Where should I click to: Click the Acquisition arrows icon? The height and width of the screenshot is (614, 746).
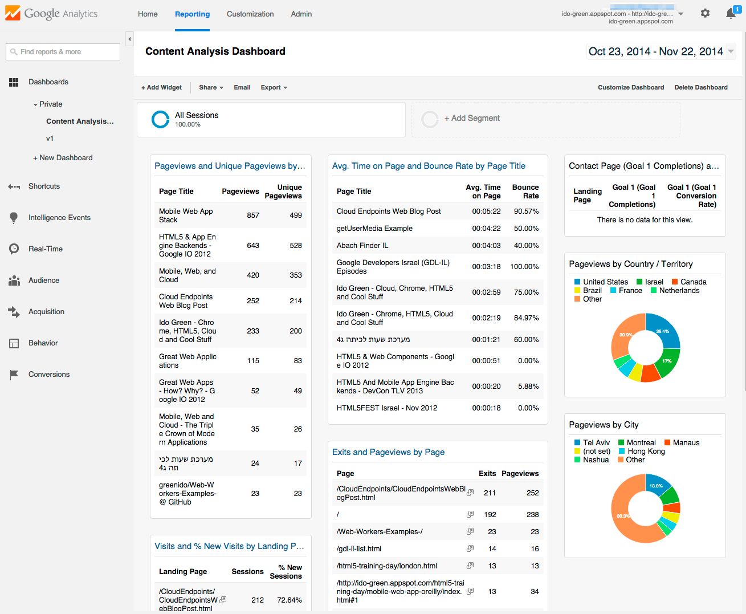pyautogui.click(x=14, y=312)
